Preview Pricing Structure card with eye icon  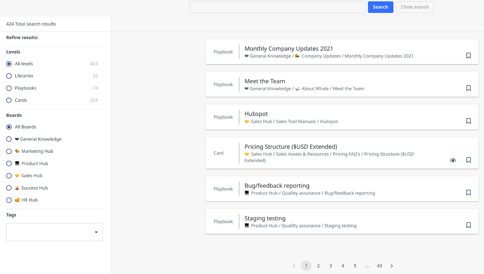click(453, 160)
